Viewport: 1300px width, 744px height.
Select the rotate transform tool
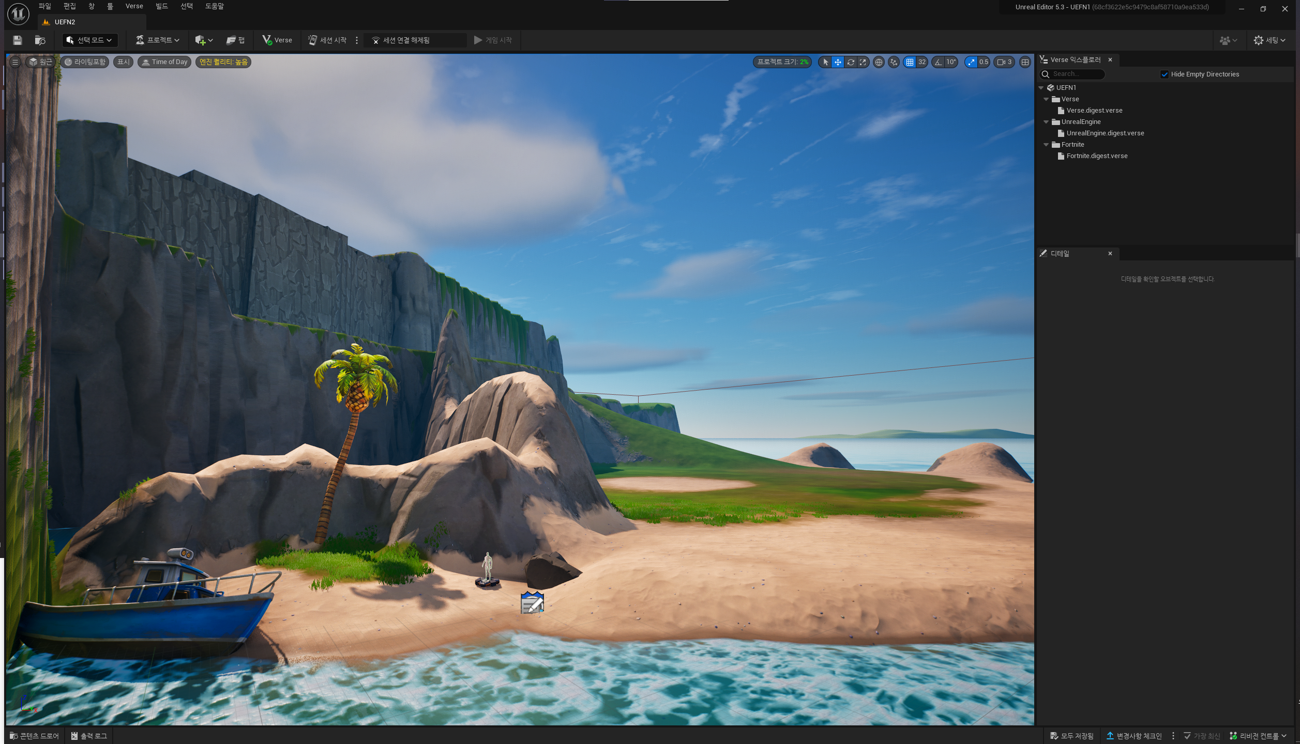[851, 62]
